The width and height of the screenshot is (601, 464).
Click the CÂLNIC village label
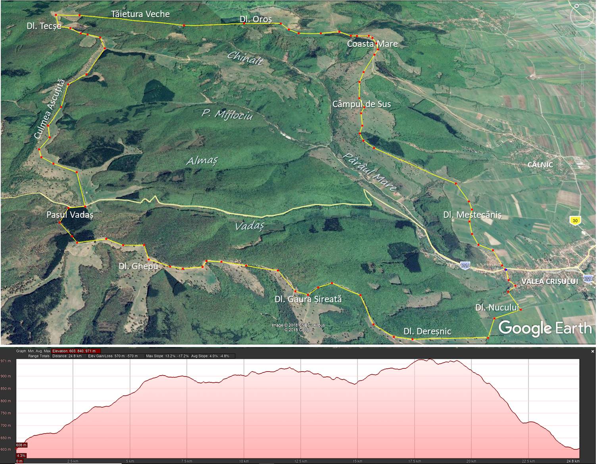[x=540, y=165]
